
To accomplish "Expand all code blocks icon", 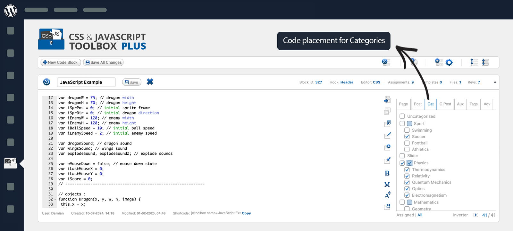I will tap(474, 62).
